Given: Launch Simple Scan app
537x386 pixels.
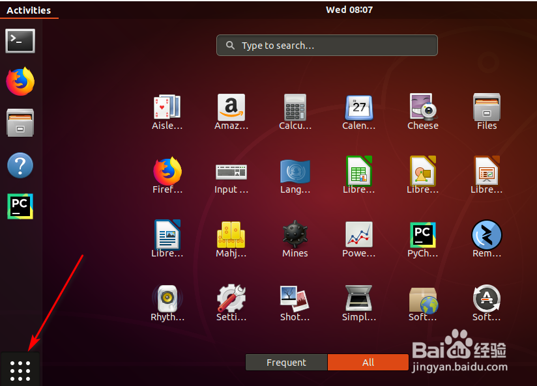Looking at the screenshot, I should [359, 303].
